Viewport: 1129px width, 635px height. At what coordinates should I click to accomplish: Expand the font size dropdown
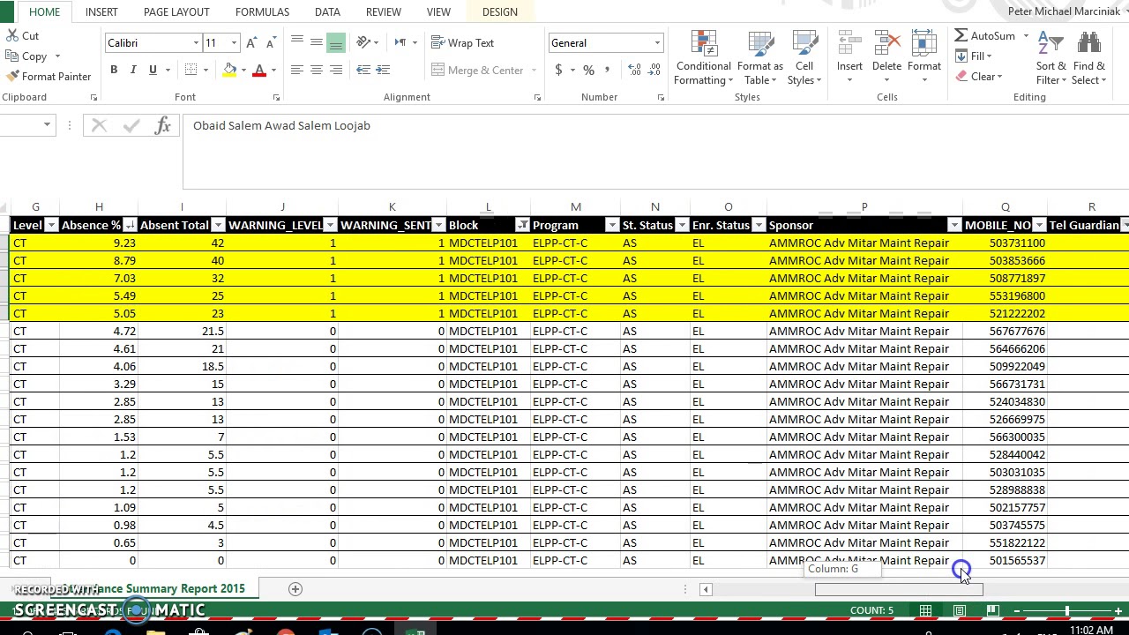234,43
